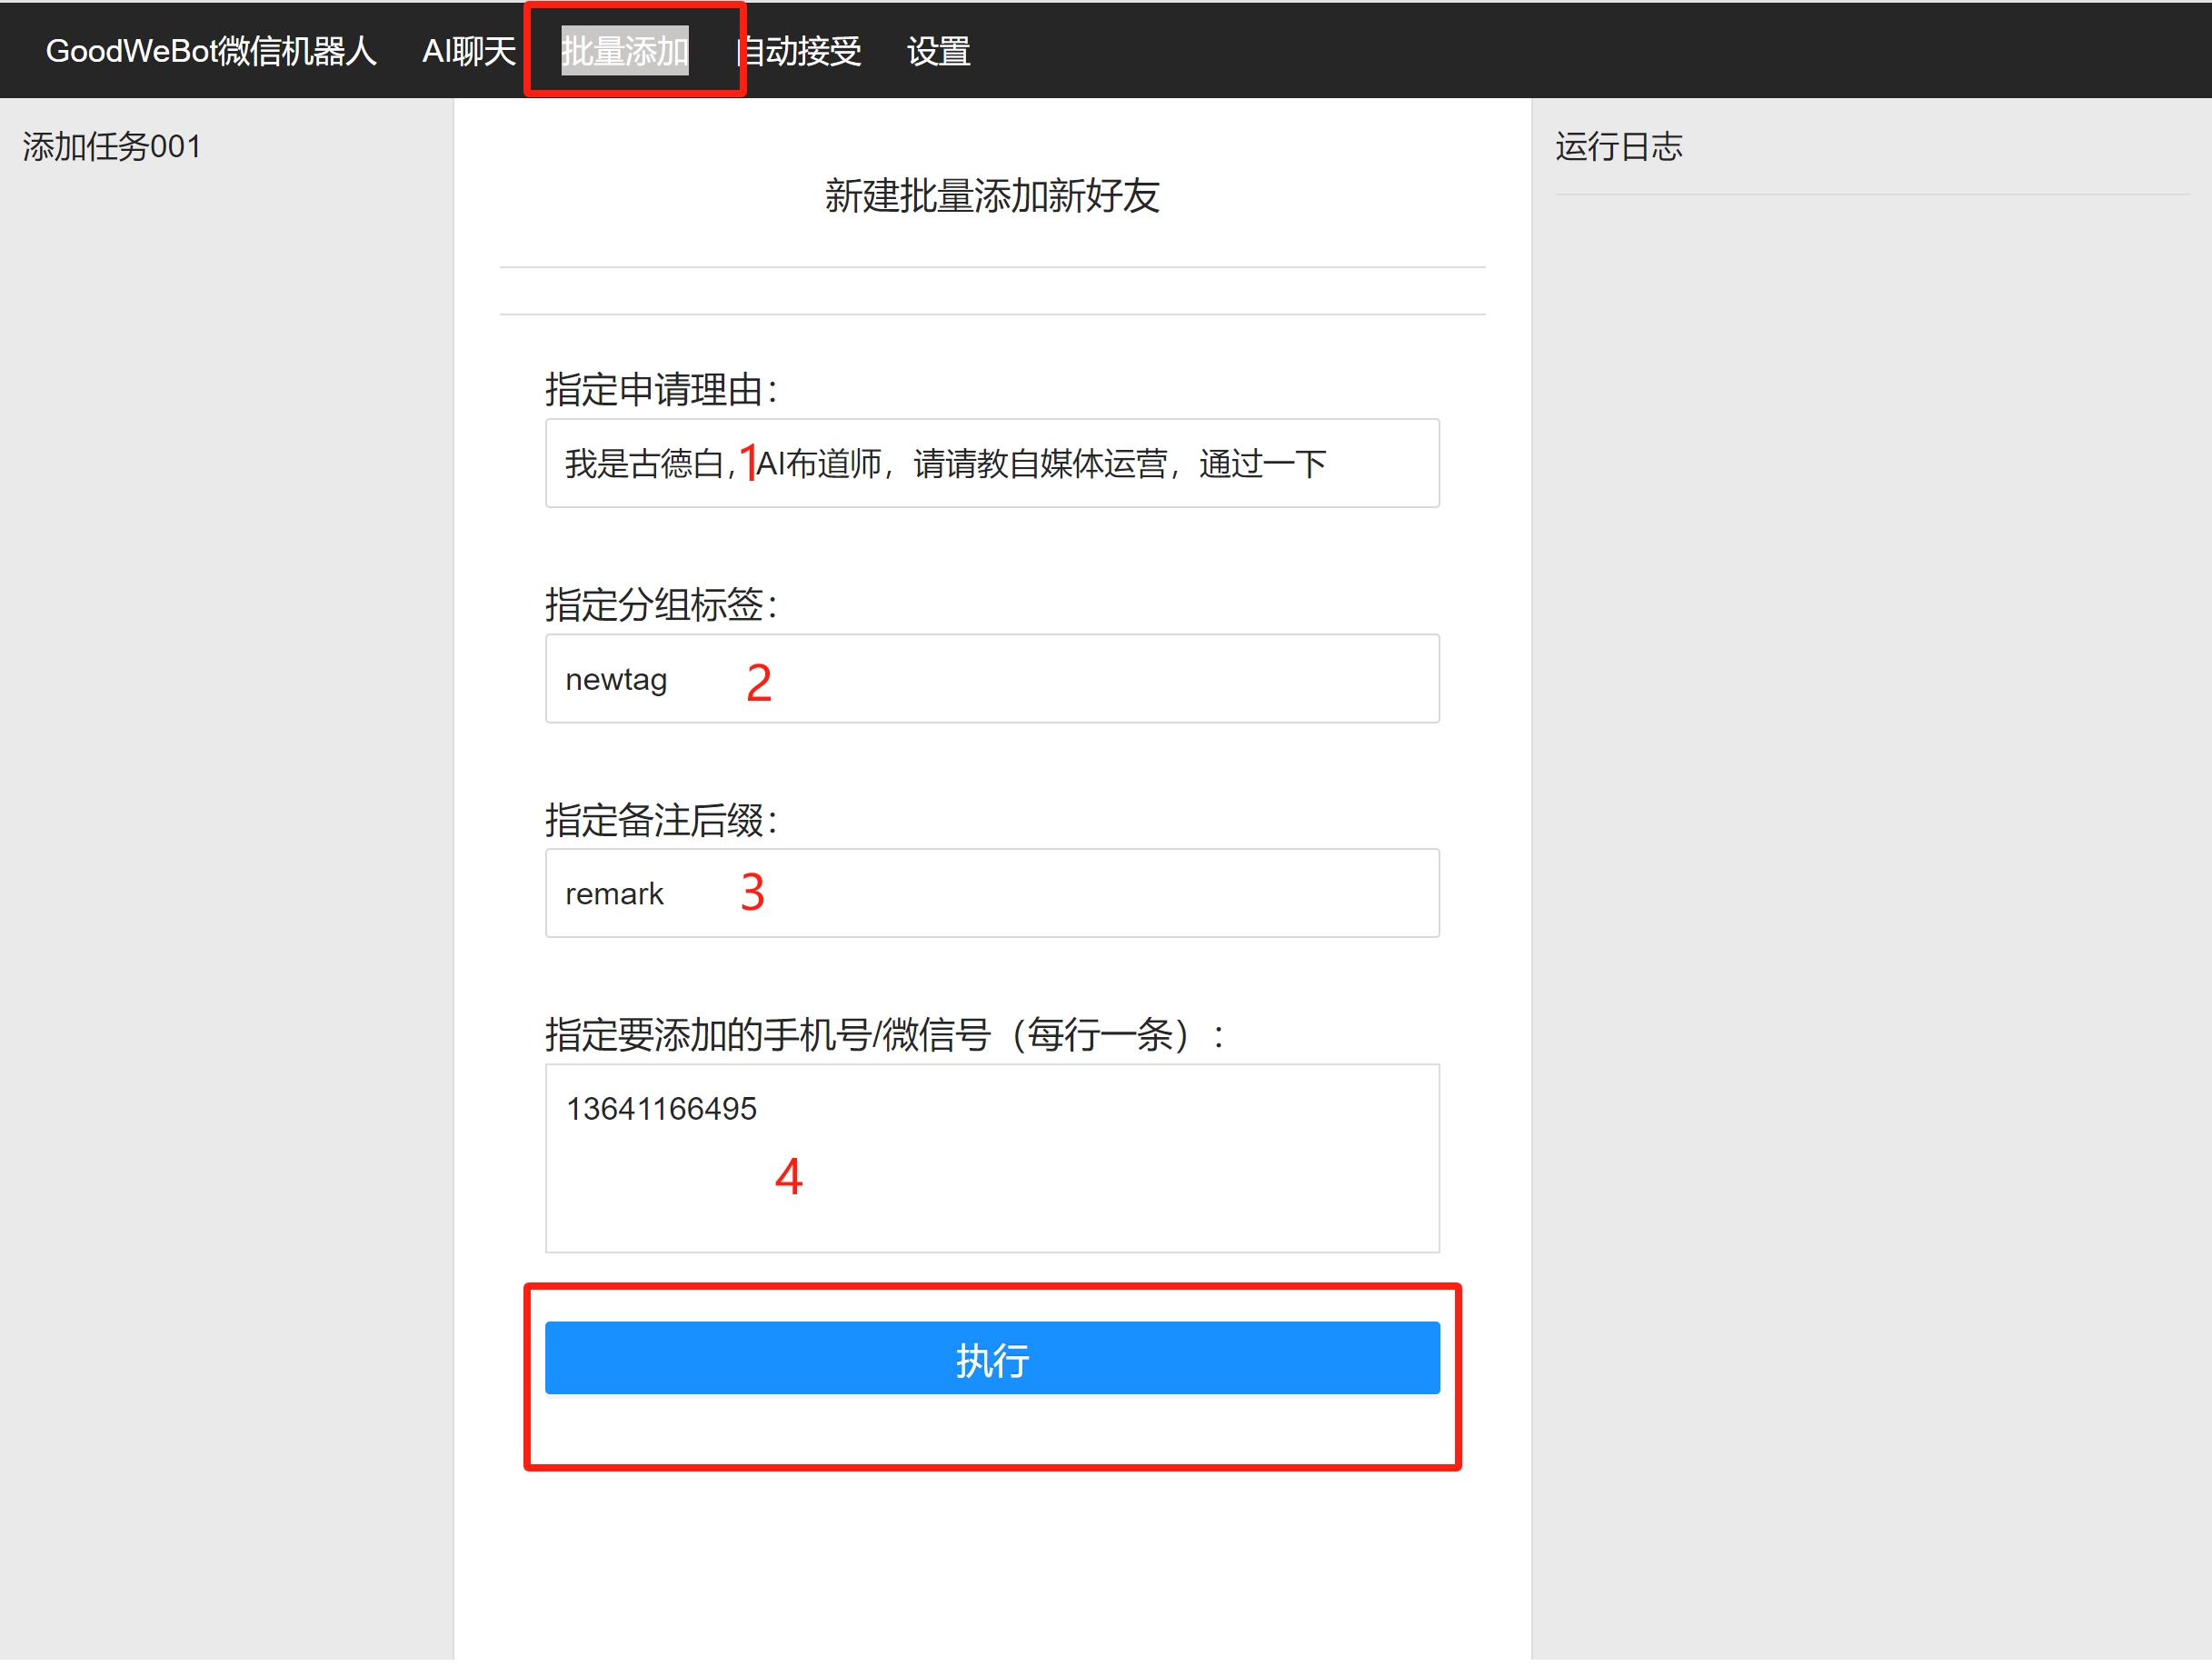This screenshot has height=1676, width=2212.
Task: Click the 指定申请理由 label
Action: click(x=661, y=389)
